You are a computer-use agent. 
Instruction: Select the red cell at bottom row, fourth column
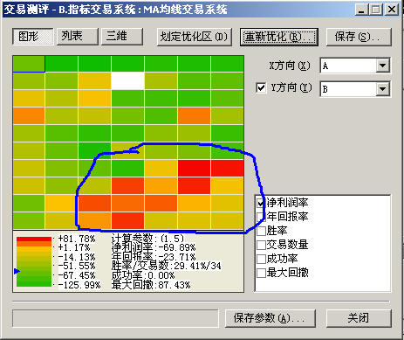coord(127,220)
